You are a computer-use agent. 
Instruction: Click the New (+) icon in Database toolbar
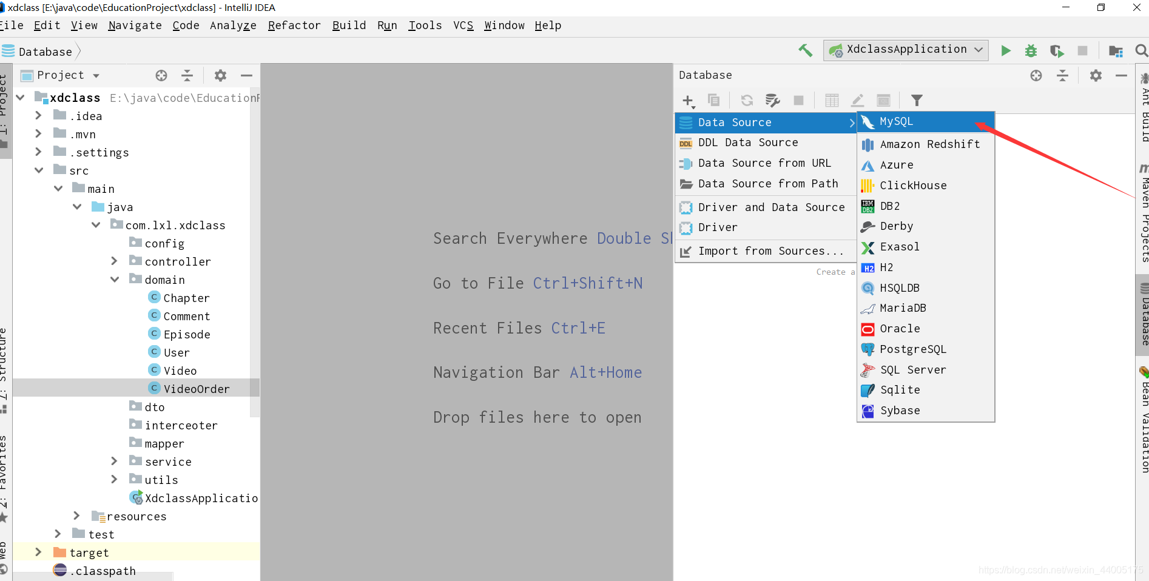click(688, 101)
